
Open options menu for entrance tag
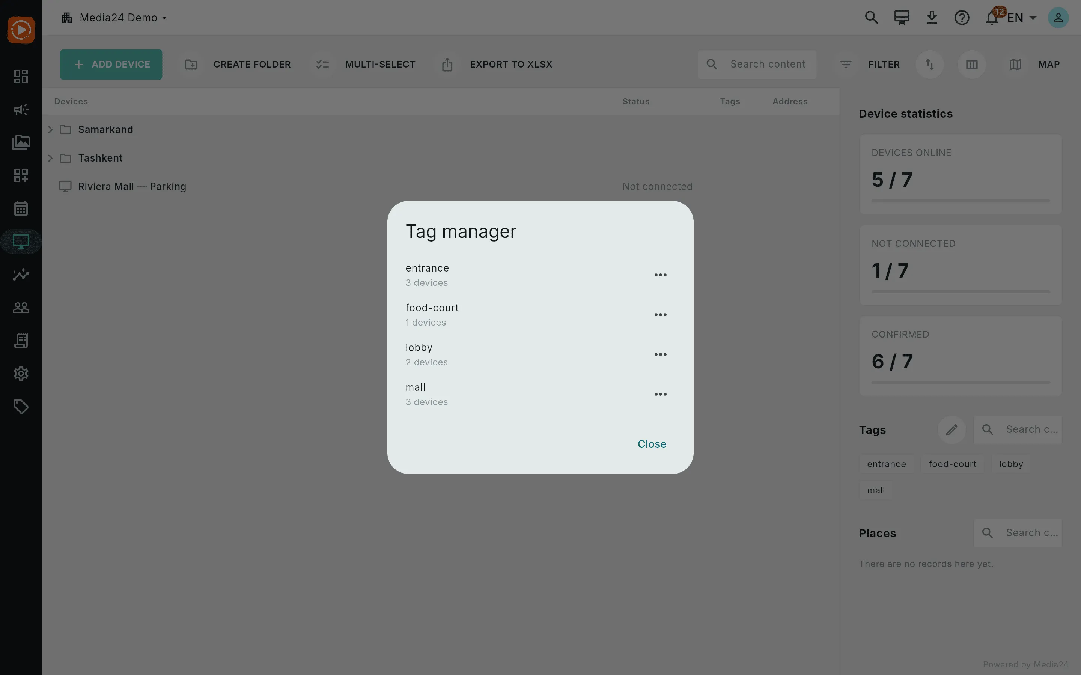(660, 275)
